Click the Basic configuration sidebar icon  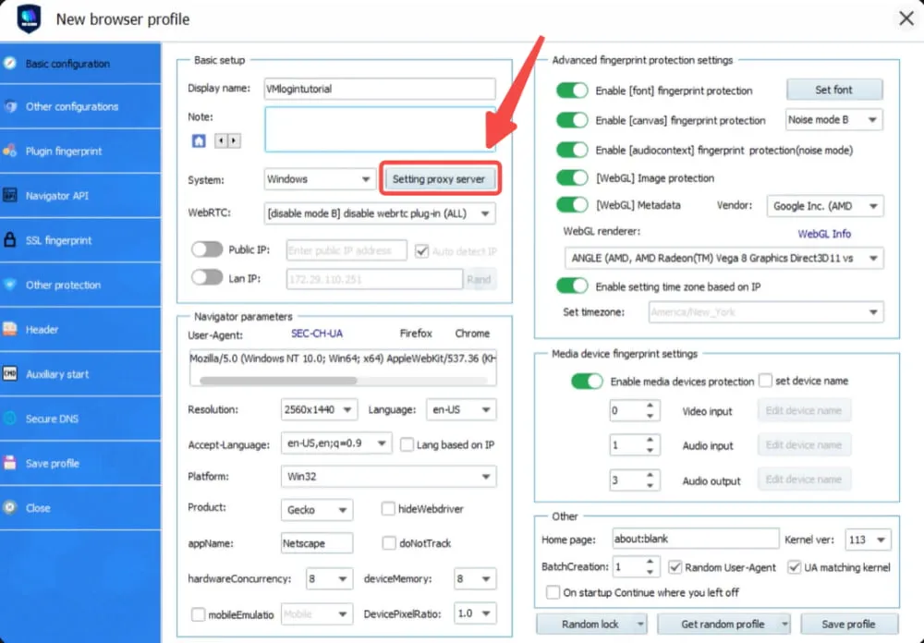pos(10,63)
